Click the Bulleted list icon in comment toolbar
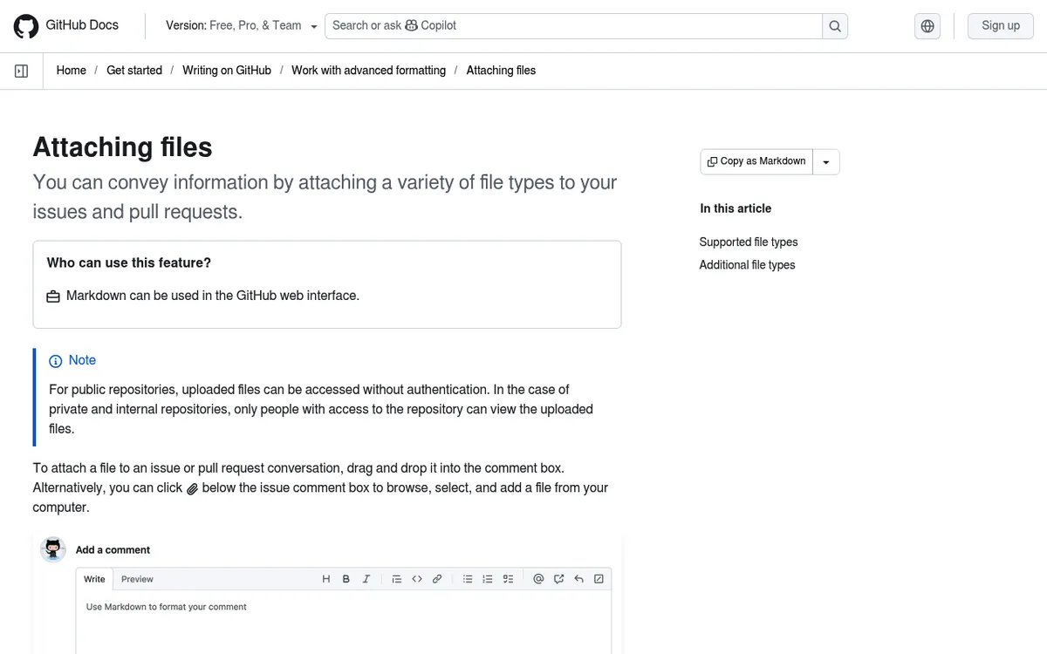This screenshot has width=1047, height=654. point(468,579)
